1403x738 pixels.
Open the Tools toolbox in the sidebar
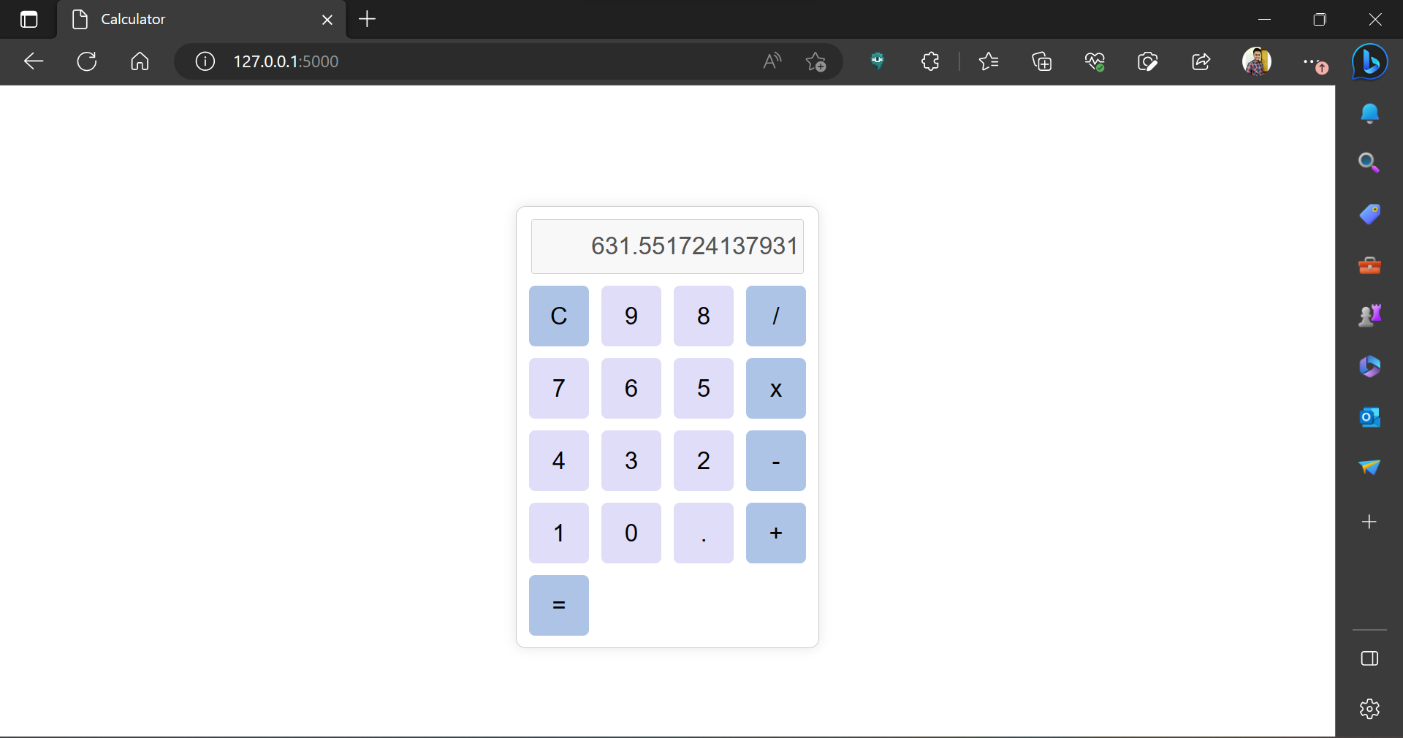coord(1370,265)
